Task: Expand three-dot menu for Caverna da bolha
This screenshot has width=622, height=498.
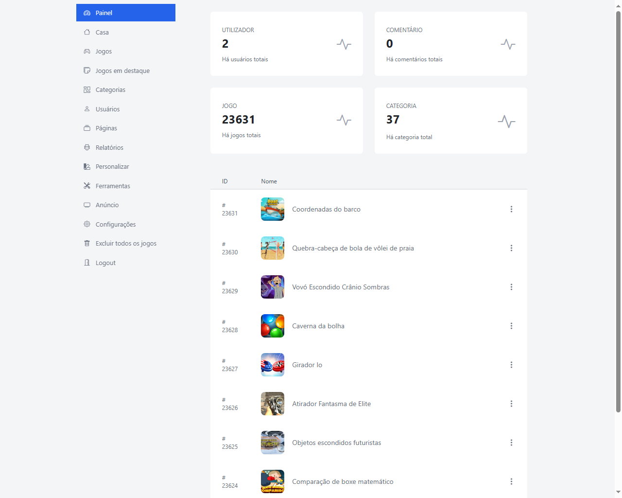Action: coord(511,326)
